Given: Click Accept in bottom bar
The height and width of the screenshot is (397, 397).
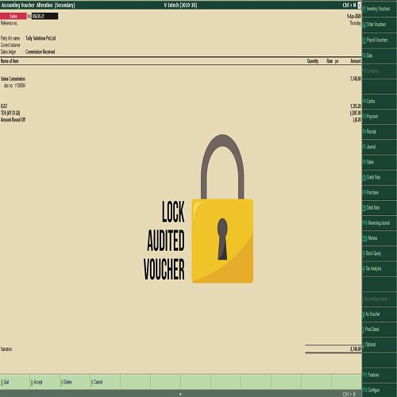Looking at the screenshot, I should click(45, 382).
